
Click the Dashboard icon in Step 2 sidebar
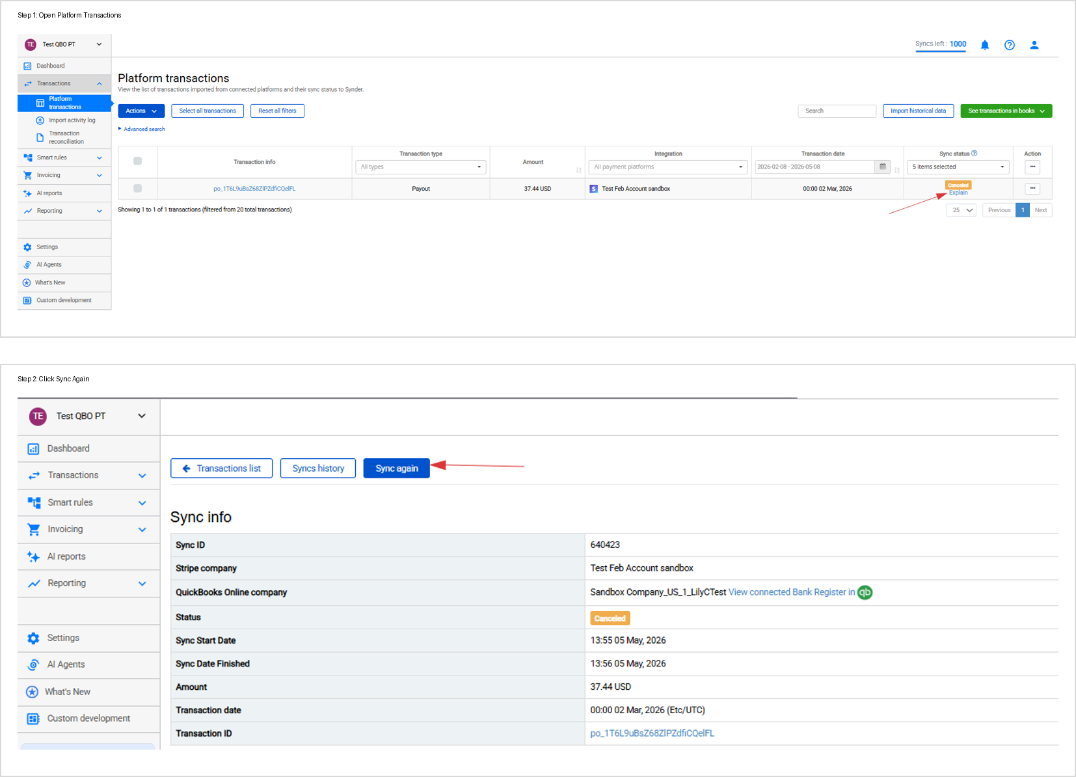click(x=33, y=449)
